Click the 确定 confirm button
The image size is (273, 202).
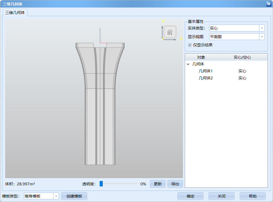point(190,196)
